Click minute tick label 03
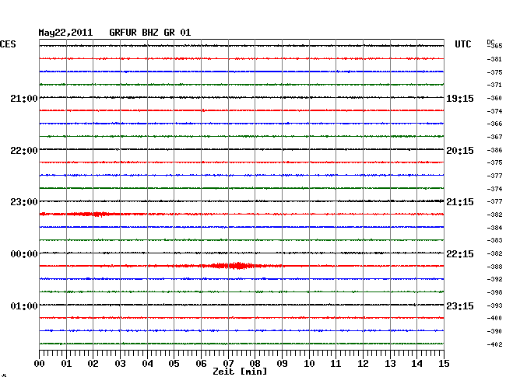Image resolution: width=506 pixels, height=384 pixels. click(120, 364)
